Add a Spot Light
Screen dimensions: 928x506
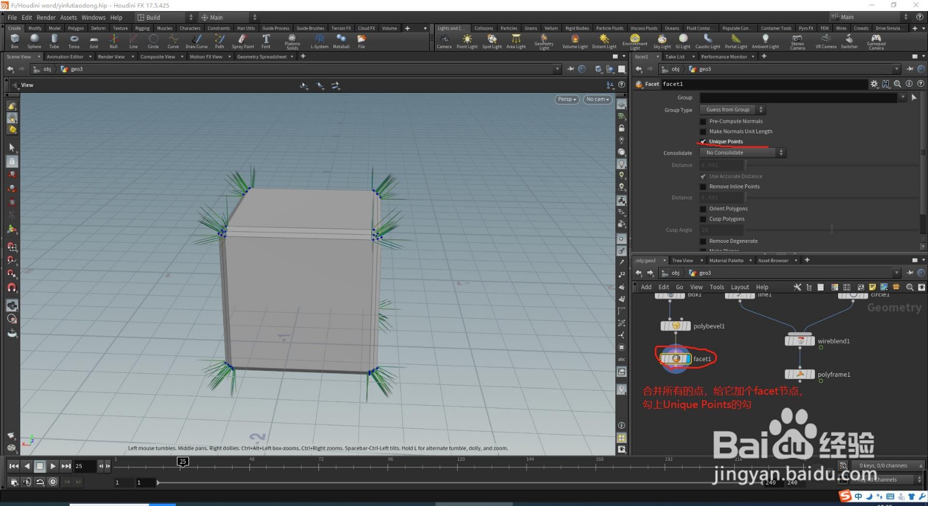pyautogui.click(x=492, y=41)
